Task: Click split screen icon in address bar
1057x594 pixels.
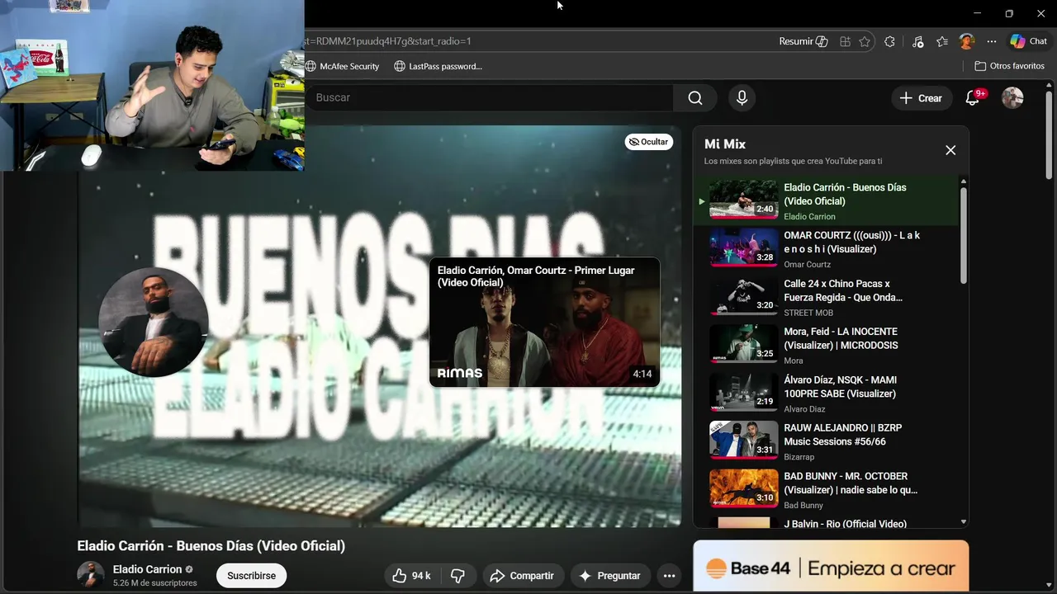Action: [x=845, y=41]
